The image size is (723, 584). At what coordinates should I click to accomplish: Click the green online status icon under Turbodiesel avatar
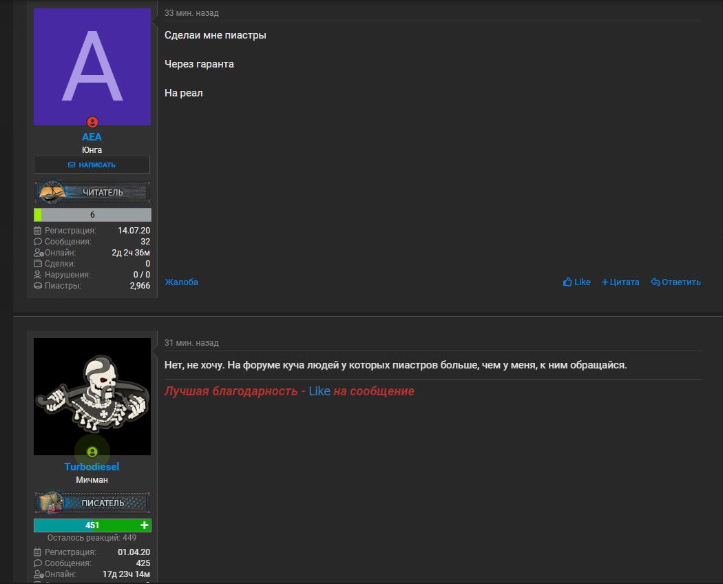click(92, 452)
